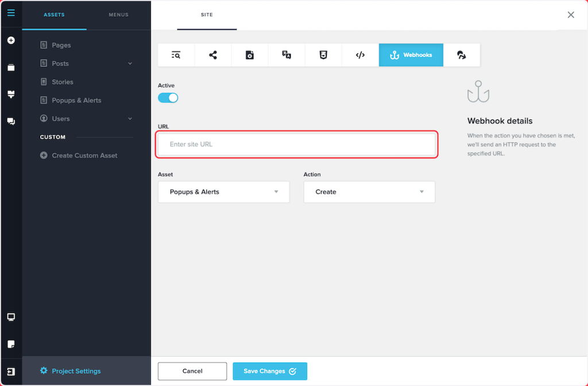Image resolution: width=588 pixels, height=386 pixels.
Task: Open the translation language tab icon
Action: tap(287, 55)
